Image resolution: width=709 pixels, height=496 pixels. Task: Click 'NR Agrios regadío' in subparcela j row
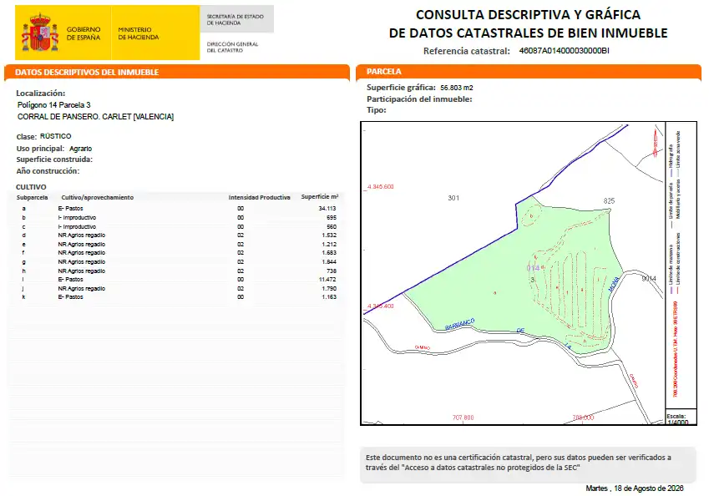tap(81, 288)
